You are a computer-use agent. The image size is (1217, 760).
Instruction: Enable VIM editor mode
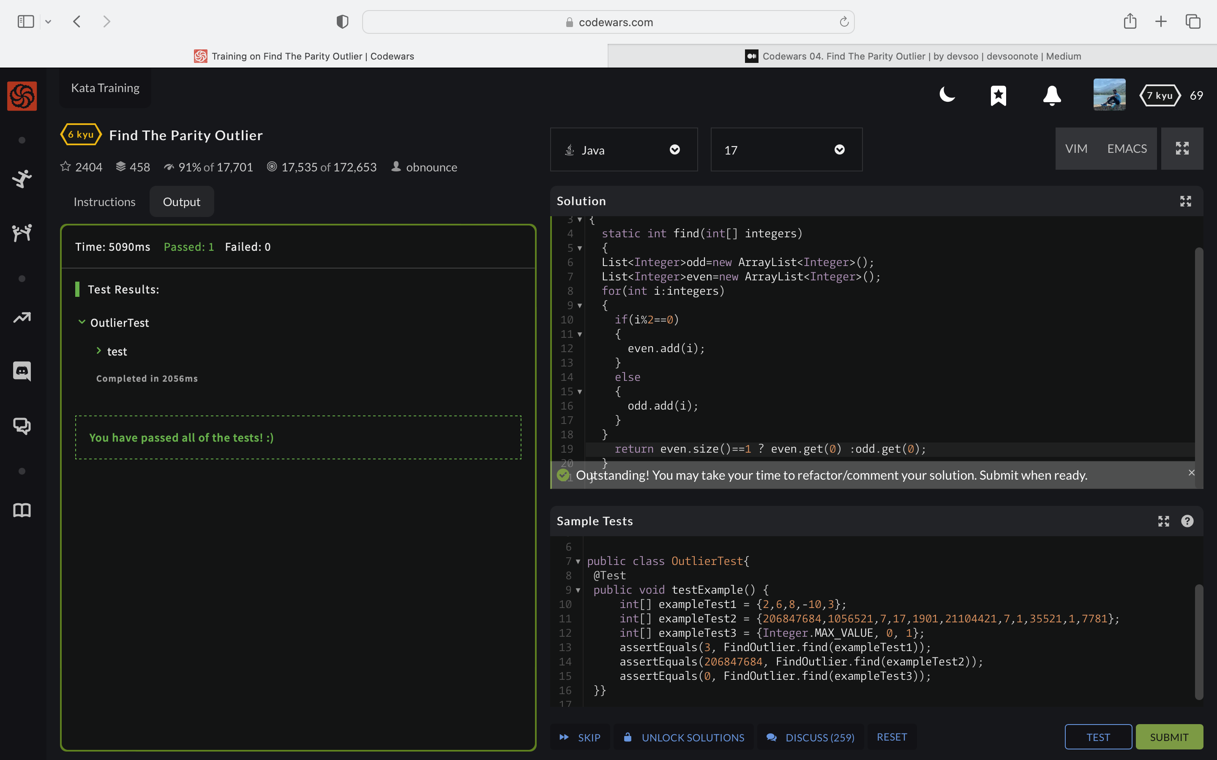point(1076,149)
